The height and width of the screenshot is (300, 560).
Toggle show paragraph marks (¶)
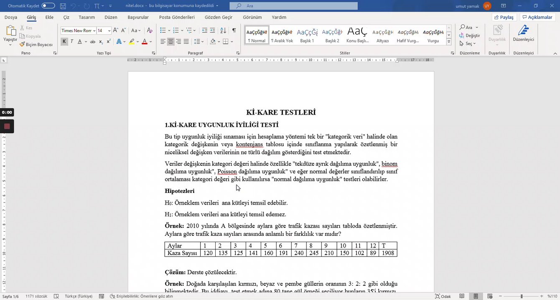tap(234, 30)
